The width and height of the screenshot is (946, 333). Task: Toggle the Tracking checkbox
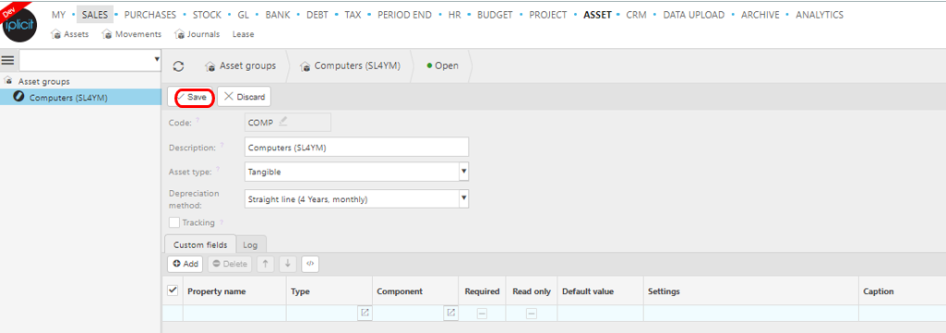point(174,222)
